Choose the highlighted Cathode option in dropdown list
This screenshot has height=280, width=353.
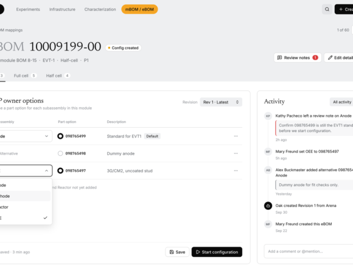(x=25, y=196)
